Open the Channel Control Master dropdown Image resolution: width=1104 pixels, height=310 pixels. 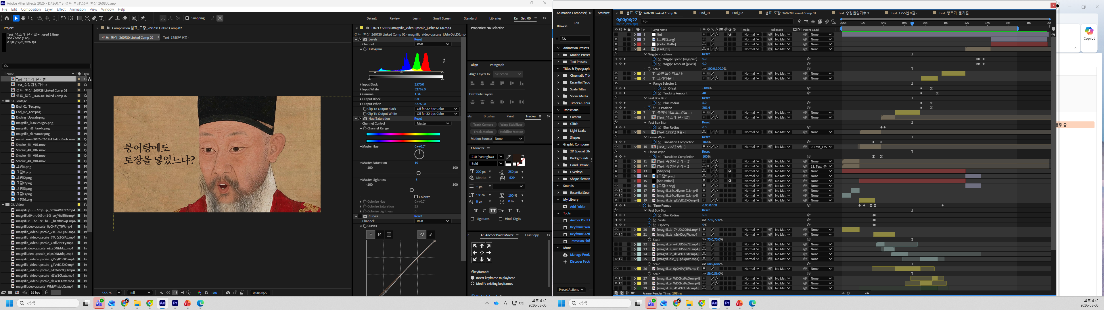tap(433, 123)
